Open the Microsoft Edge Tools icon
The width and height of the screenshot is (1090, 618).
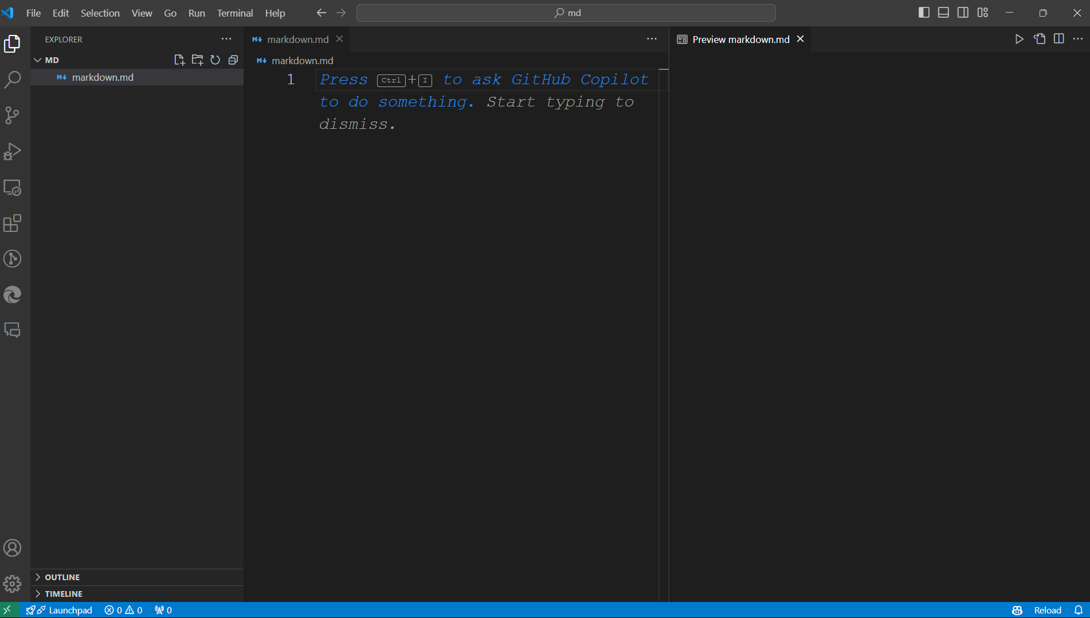pyautogui.click(x=13, y=295)
